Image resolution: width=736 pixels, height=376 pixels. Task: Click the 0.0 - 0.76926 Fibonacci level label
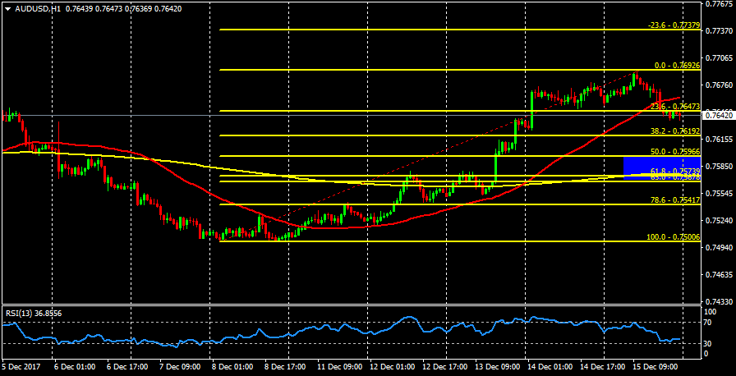[x=676, y=65]
